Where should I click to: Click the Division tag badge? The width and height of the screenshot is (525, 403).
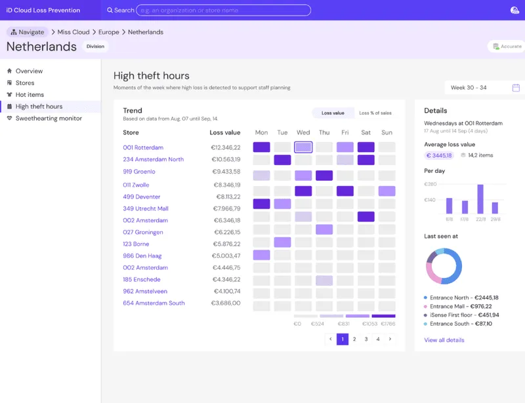[x=95, y=47]
